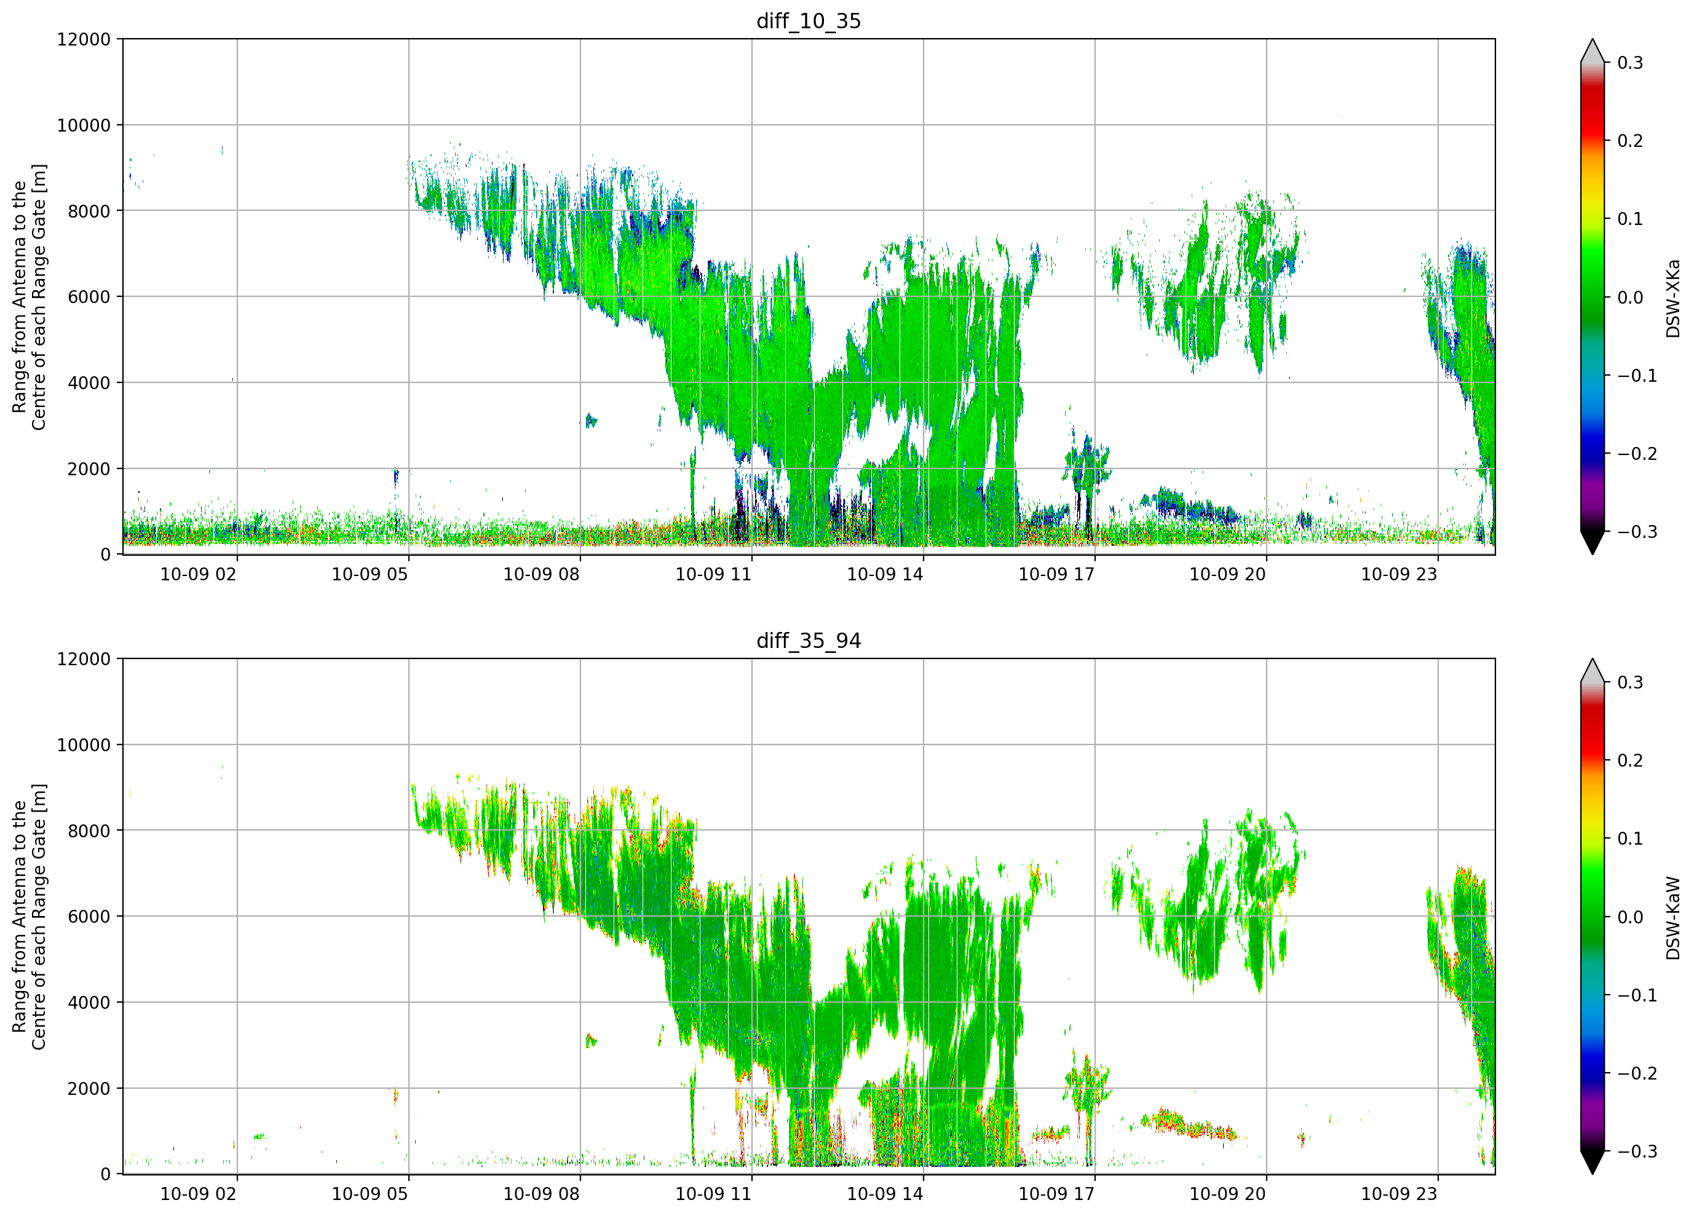Click the 6000 y-axis label of diff_10_35
Screen dimensions: 1694x1216
(x=89, y=298)
